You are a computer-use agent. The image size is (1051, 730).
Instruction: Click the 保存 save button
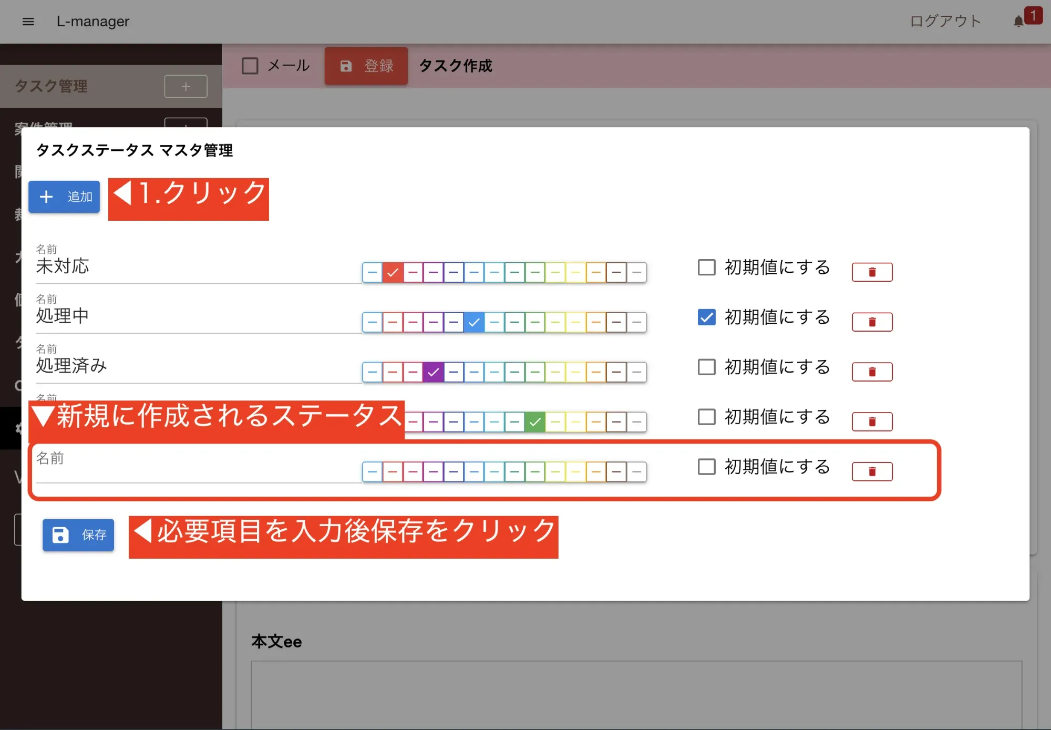point(78,535)
